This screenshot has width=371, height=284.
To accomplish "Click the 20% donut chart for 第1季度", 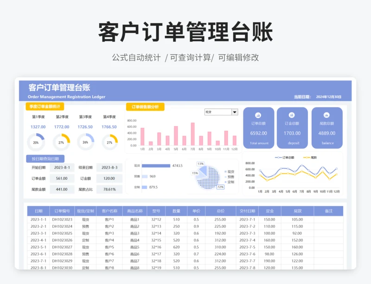I will (36, 142).
